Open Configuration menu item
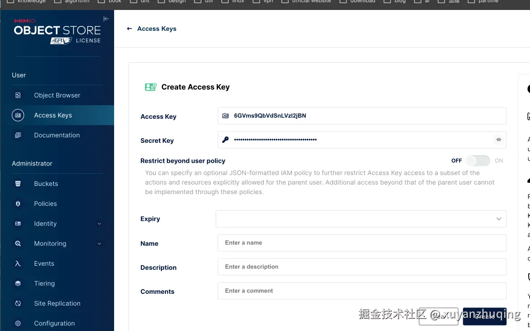Viewport: 530px width, 331px height. [x=57, y=323]
